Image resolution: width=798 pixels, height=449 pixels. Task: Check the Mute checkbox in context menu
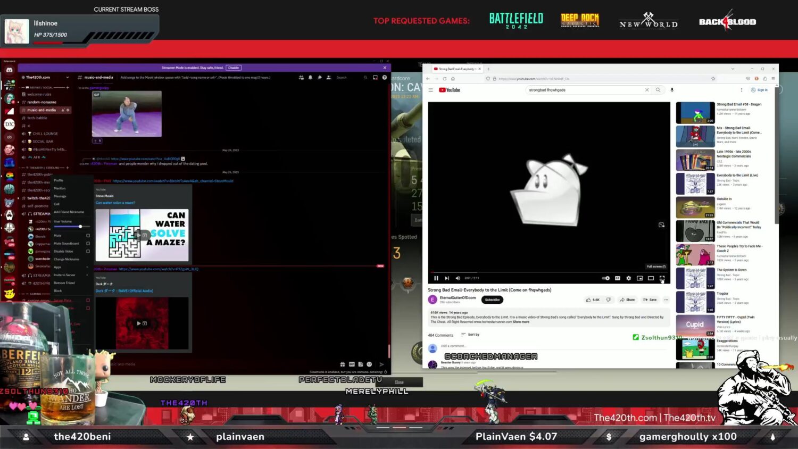[x=88, y=236]
